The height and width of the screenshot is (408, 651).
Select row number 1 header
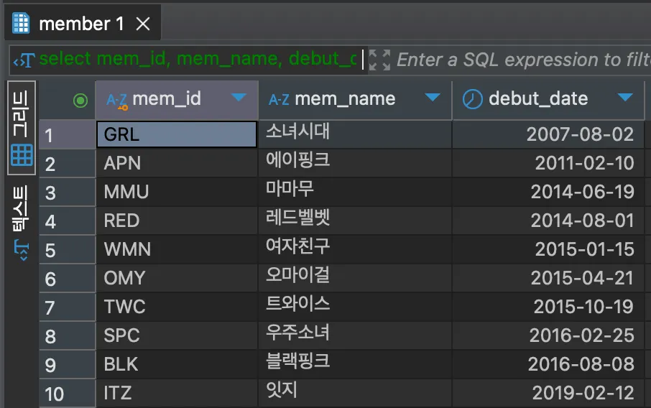pos(68,135)
